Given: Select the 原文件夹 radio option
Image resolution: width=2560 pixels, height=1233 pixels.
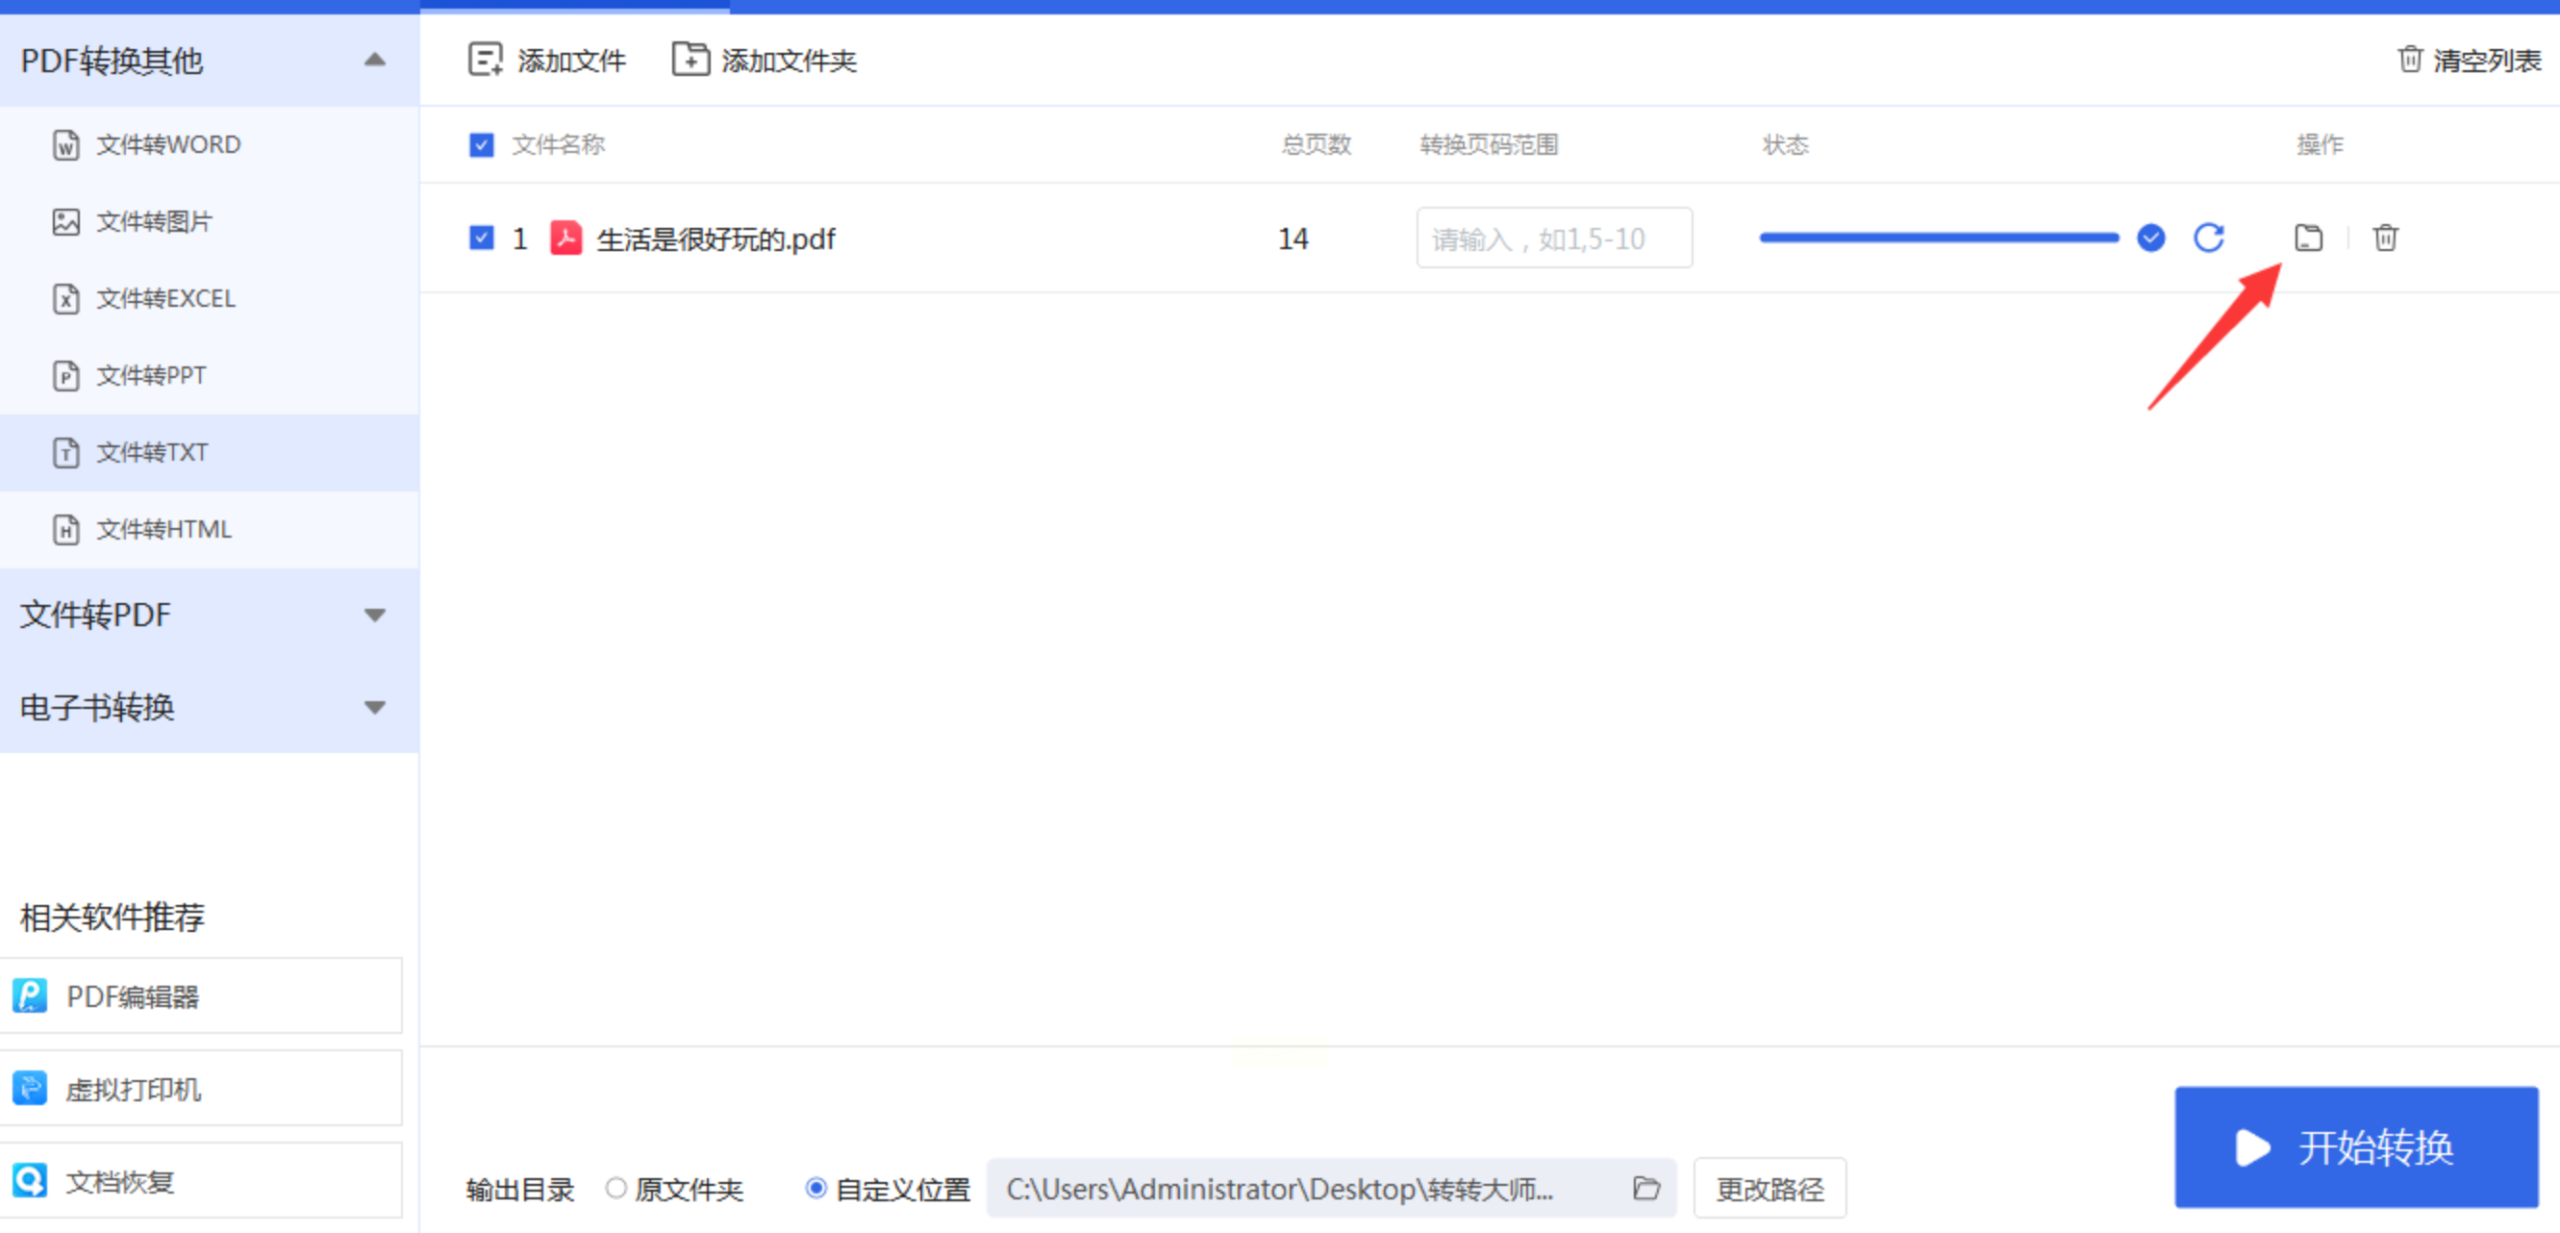Looking at the screenshot, I should 616,1189.
